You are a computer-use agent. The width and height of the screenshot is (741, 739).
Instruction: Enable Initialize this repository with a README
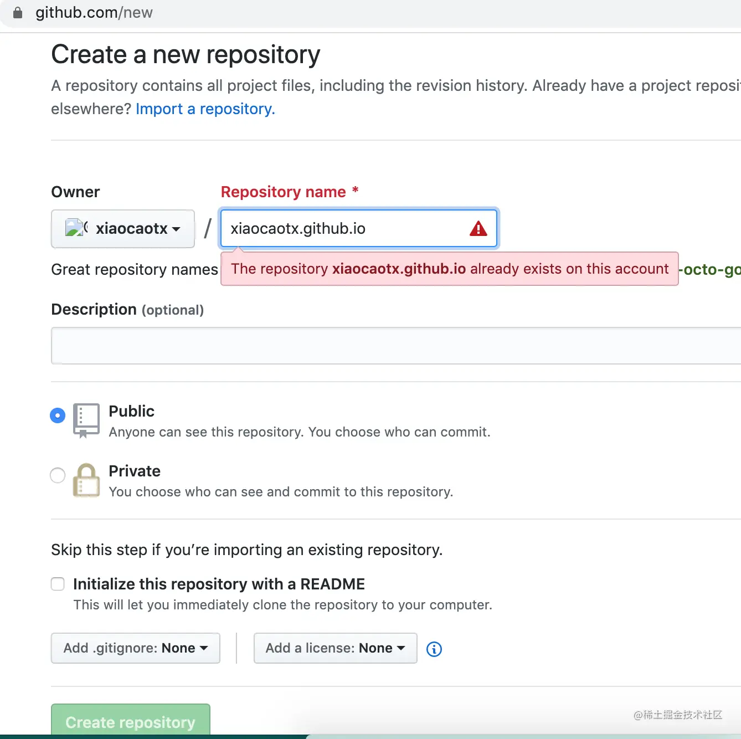58,584
